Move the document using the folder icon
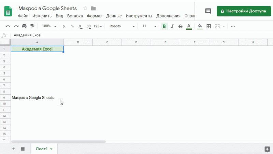This screenshot has width=273, height=154. point(93,8)
